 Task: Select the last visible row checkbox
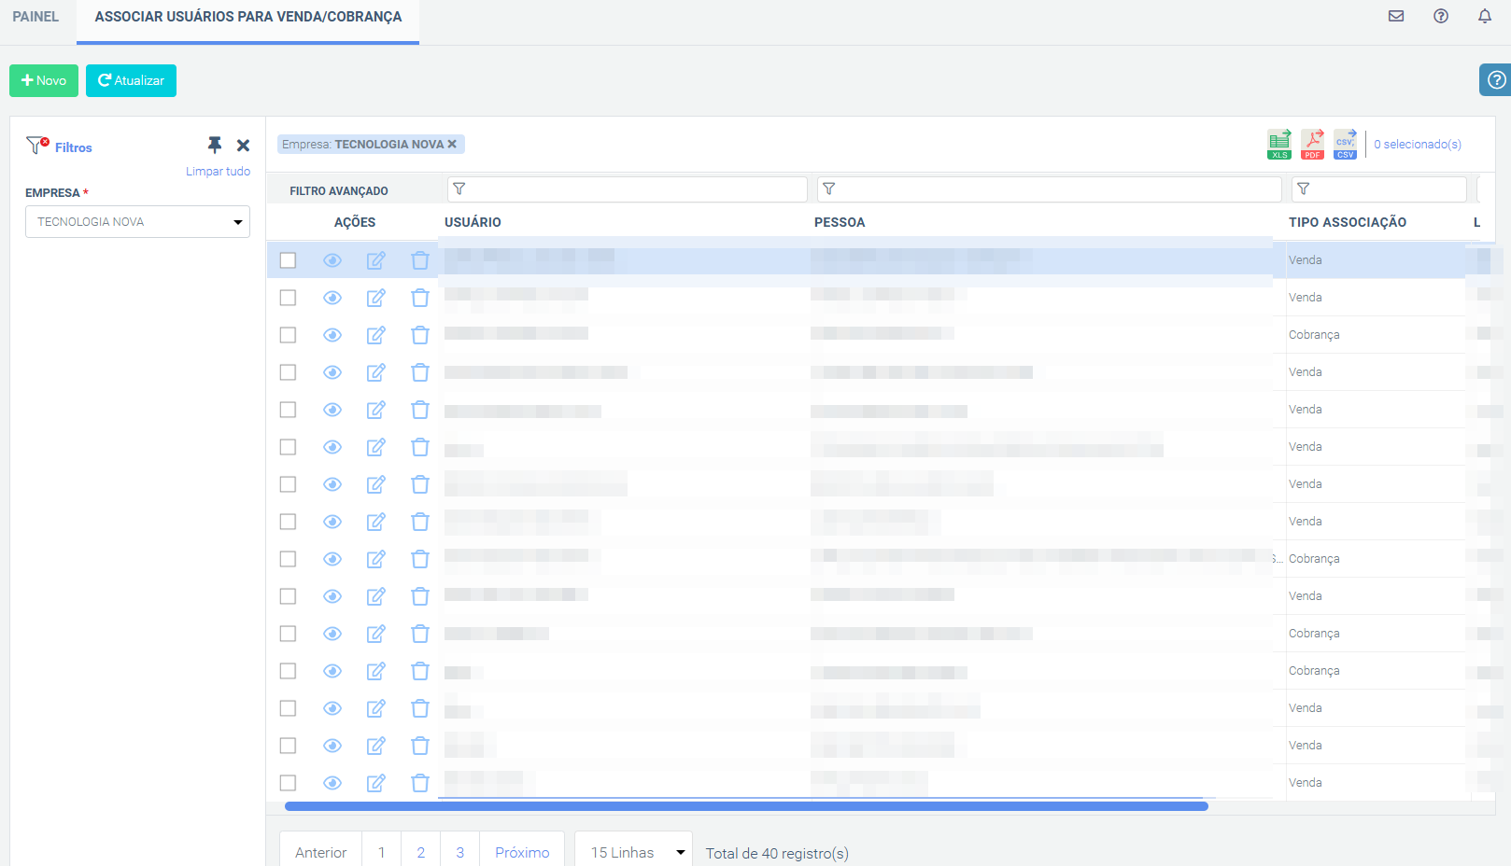click(288, 783)
